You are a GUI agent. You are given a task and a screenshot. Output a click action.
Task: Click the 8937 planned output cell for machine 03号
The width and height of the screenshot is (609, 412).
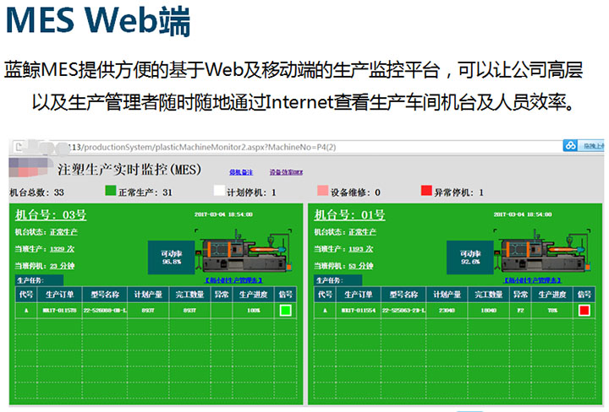pos(148,311)
